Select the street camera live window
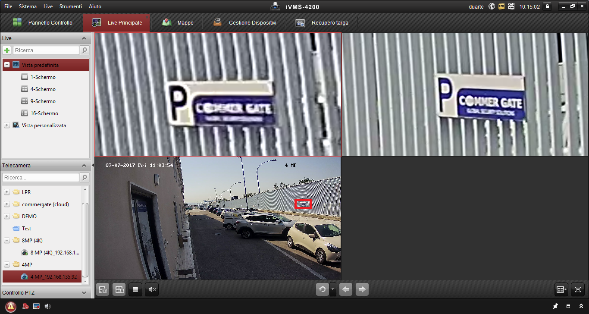 coord(218,218)
